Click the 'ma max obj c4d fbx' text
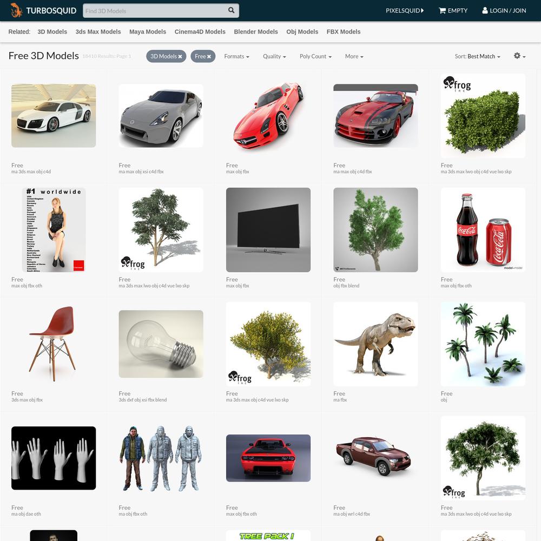The height and width of the screenshot is (541, 541). coord(353,171)
